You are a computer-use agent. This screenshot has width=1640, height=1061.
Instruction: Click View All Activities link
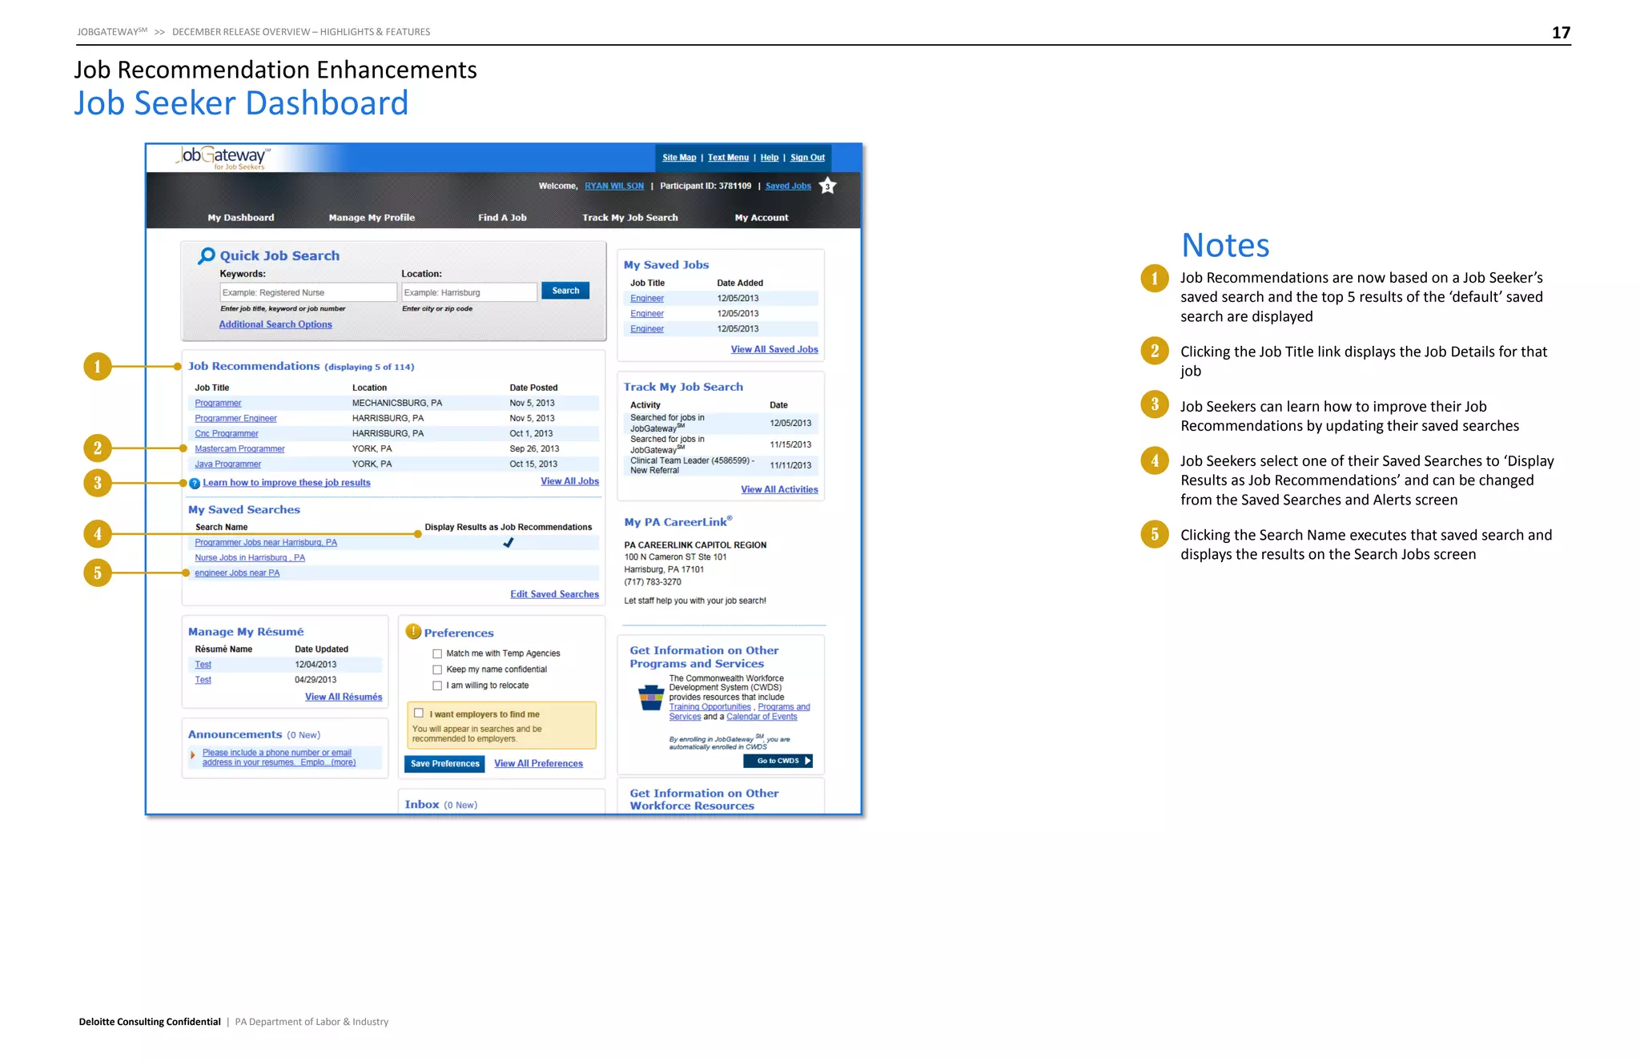pos(779,489)
